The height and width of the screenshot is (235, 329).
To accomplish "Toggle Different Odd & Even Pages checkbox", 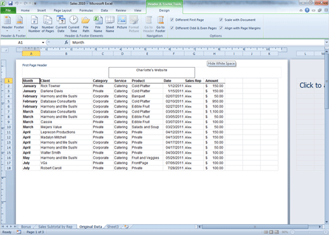I will (172, 28).
